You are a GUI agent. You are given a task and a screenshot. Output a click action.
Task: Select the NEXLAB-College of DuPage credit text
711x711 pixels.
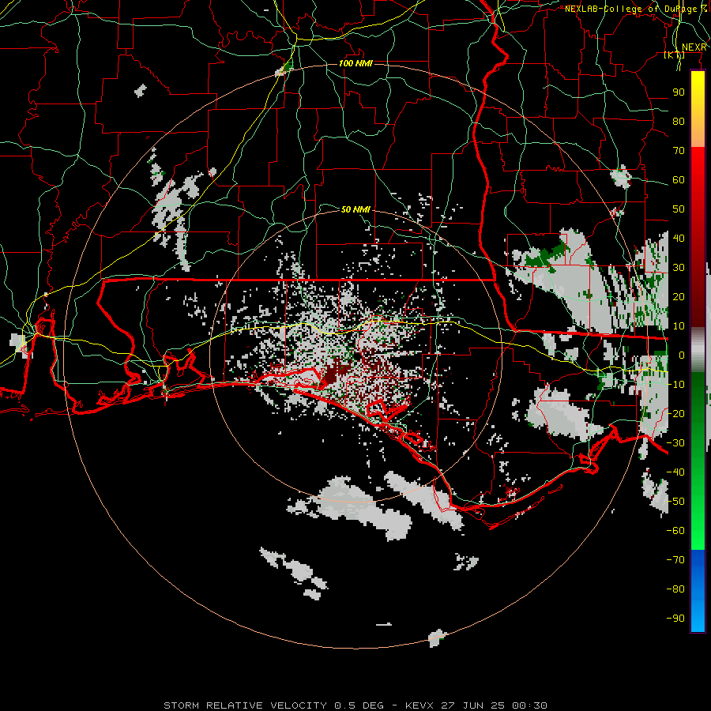click(635, 9)
